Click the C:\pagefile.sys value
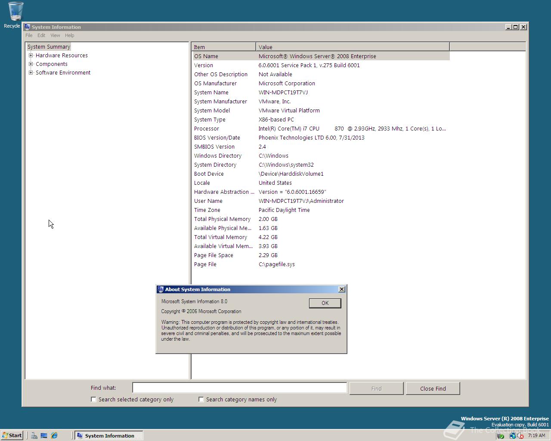The image size is (551, 441). pyautogui.click(x=277, y=264)
